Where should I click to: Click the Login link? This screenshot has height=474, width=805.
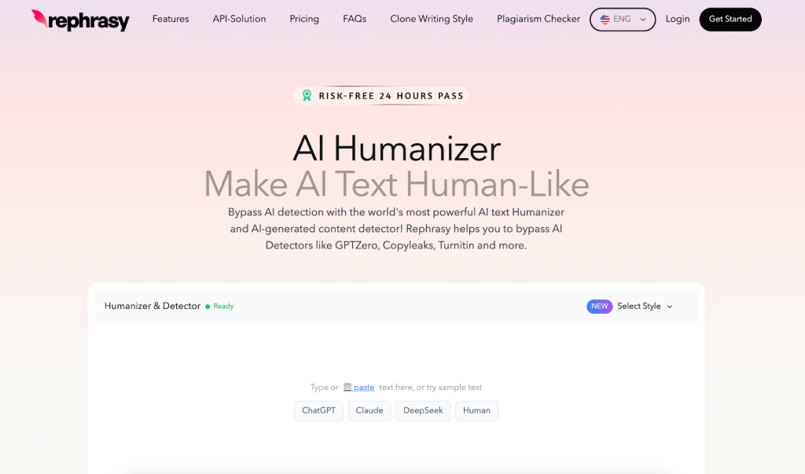click(677, 19)
